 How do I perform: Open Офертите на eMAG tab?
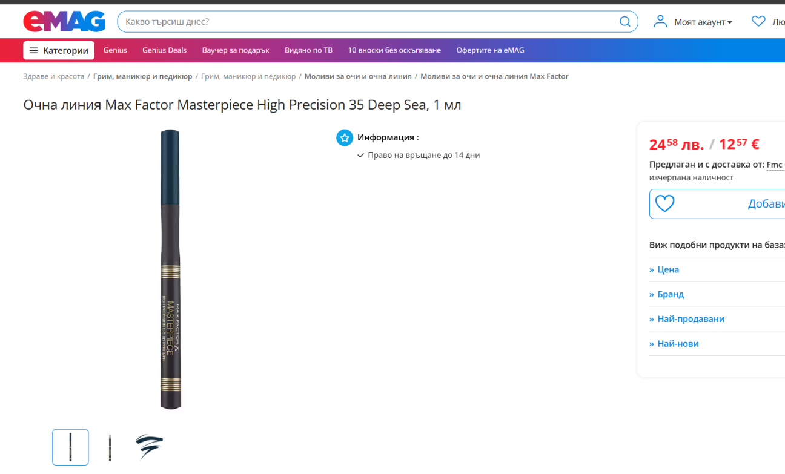click(x=490, y=50)
